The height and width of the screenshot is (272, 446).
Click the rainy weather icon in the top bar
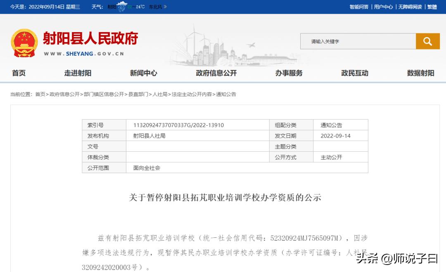coord(122,7)
